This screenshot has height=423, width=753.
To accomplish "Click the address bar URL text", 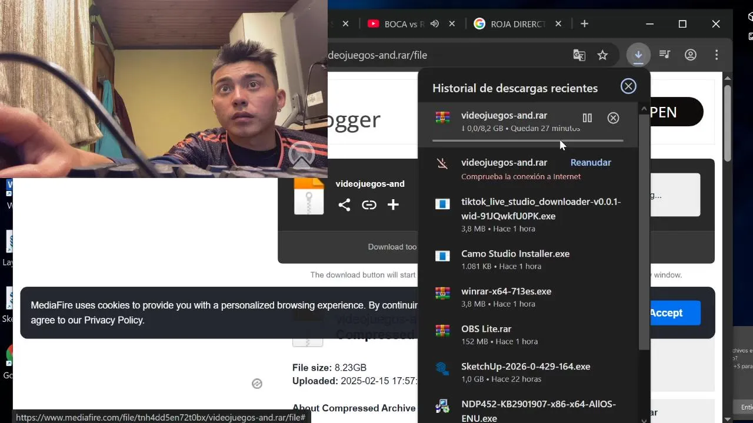I will pyautogui.click(x=378, y=55).
